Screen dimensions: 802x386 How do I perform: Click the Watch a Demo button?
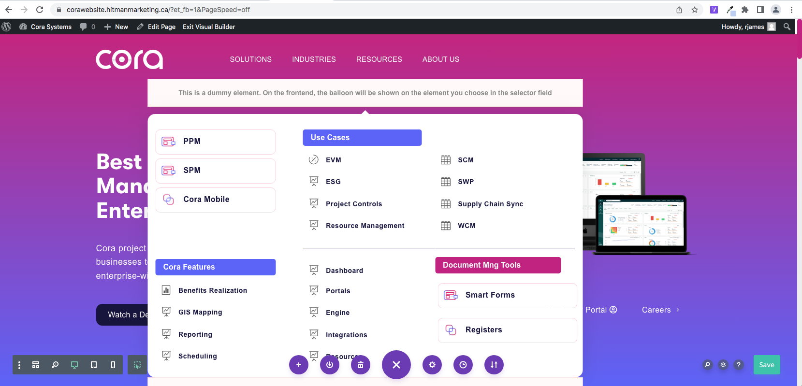(x=122, y=315)
